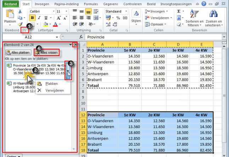Open the Stijlen styles gallery

tap(136, 17)
